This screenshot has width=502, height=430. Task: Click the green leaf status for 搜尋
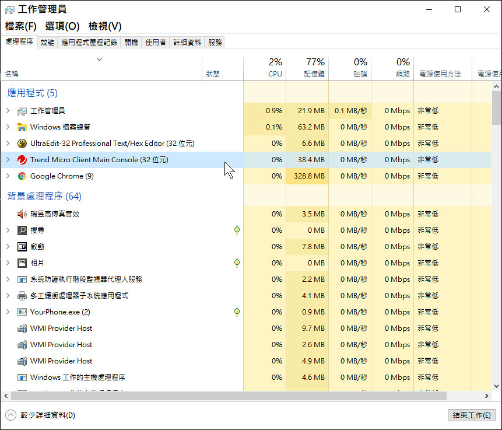click(x=237, y=230)
